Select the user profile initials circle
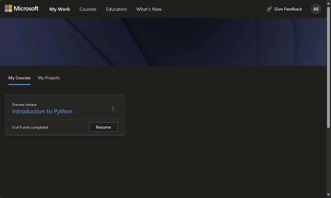Screen dimensions: 331x198 316,9
